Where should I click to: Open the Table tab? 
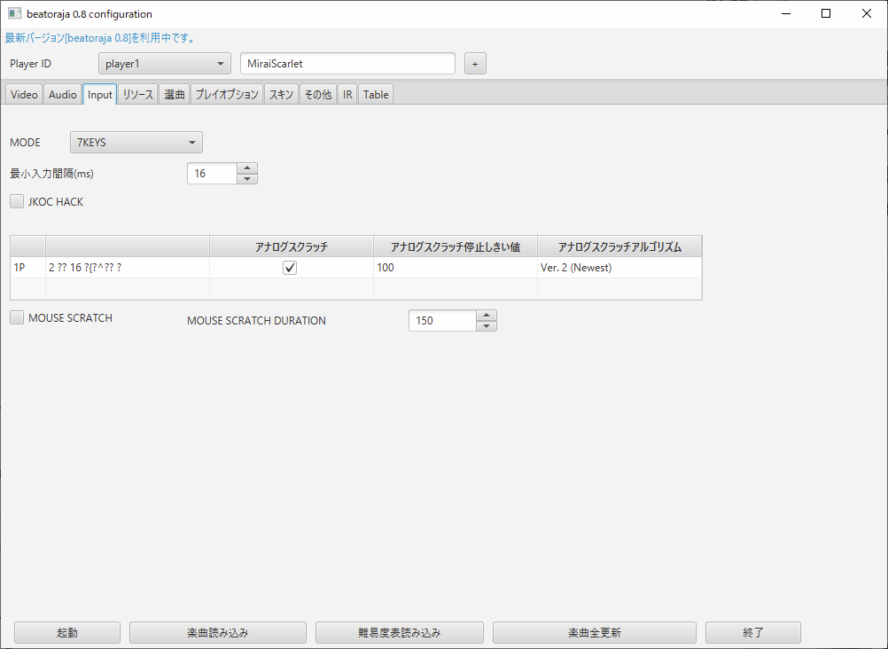(x=376, y=94)
